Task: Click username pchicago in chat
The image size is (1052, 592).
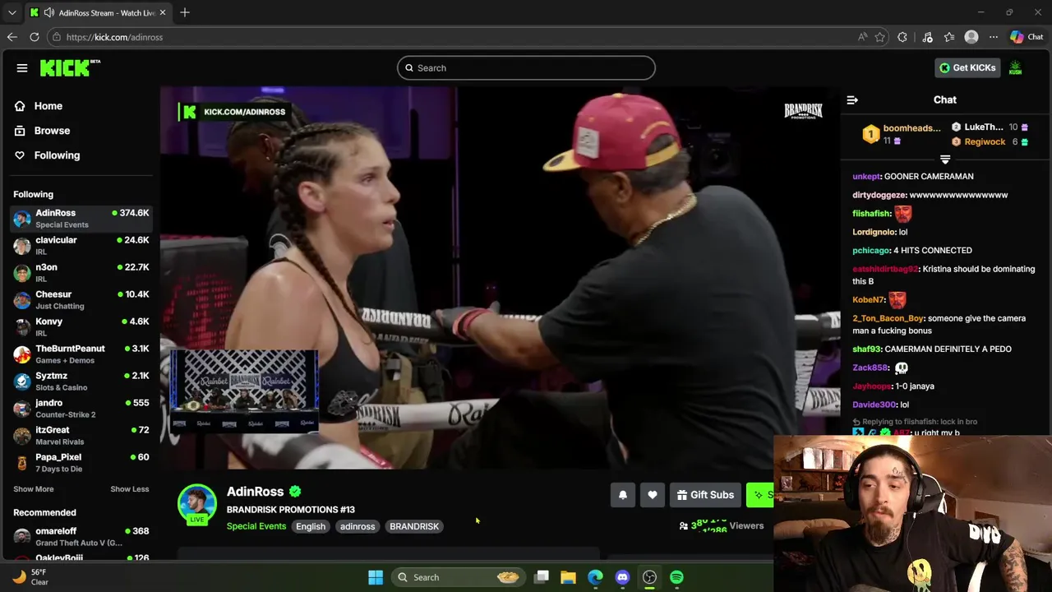Action: click(x=871, y=251)
